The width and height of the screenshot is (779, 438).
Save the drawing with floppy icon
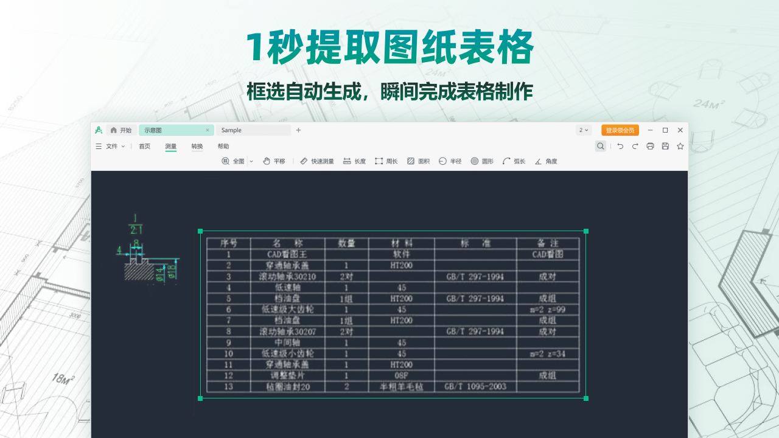(x=665, y=146)
